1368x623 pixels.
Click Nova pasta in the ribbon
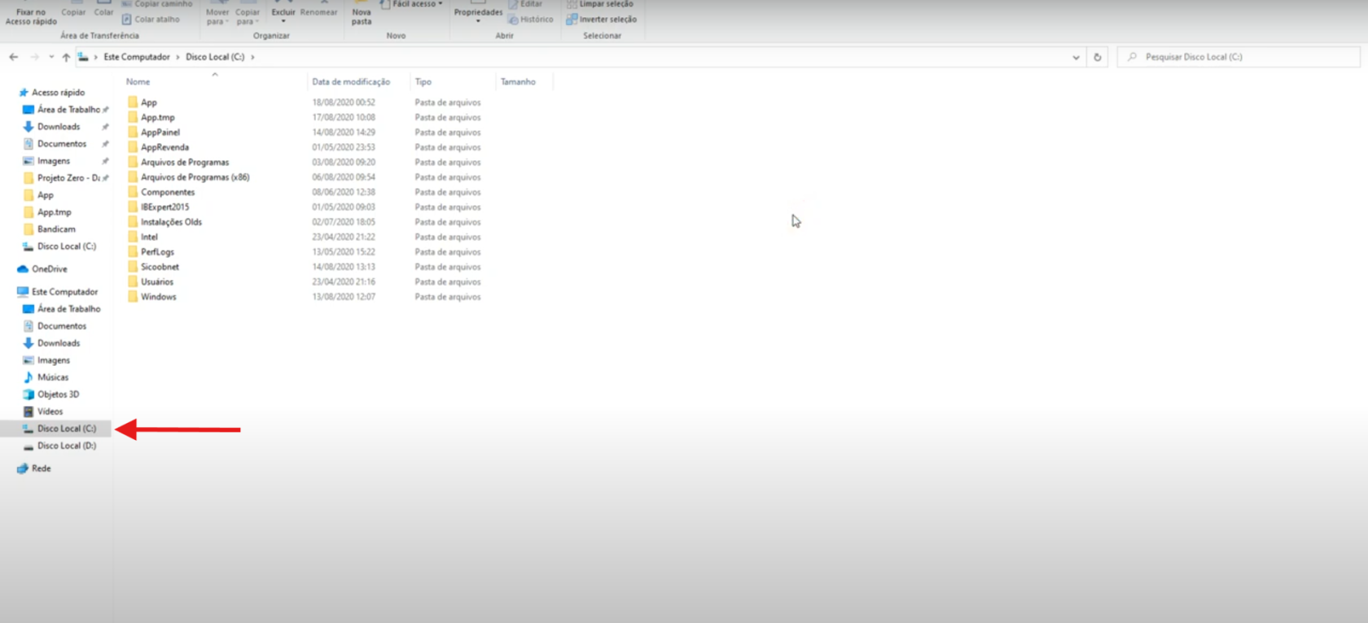click(x=362, y=15)
